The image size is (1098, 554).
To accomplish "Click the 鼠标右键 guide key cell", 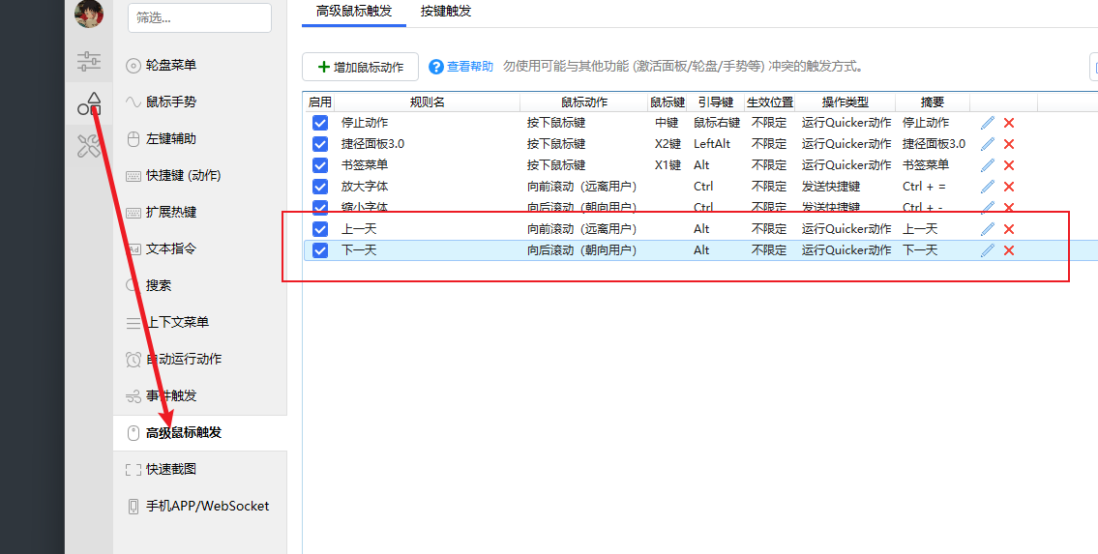I will 717,123.
